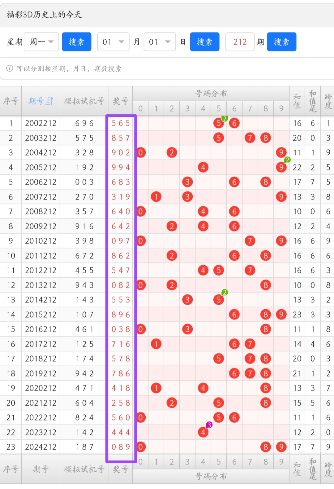Screen dimensions: 334x489
Task: Select issue number 2008212
Action: point(41,212)
